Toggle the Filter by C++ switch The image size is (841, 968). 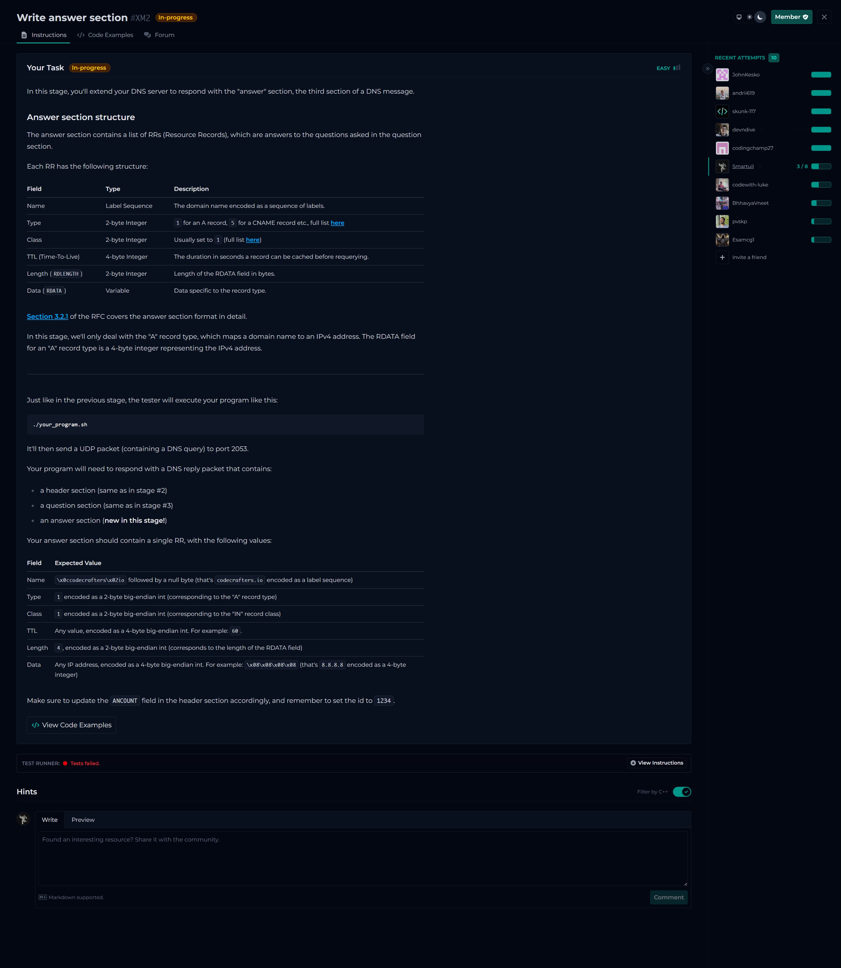point(681,792)
